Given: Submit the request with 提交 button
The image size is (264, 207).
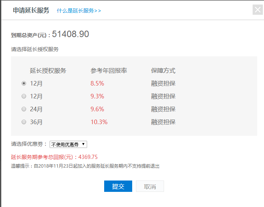Looking at the screenshot, I should click(x=118, y=186).
